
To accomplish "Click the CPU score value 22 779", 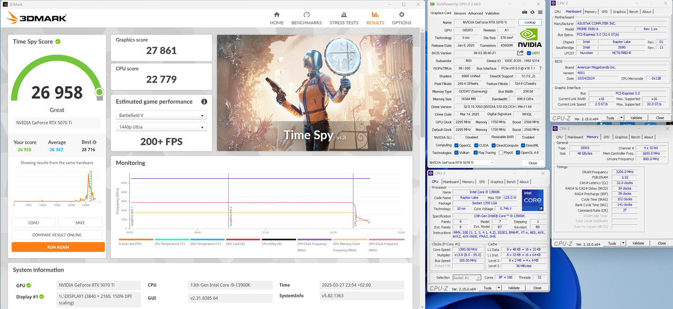I will pos(161,79).
